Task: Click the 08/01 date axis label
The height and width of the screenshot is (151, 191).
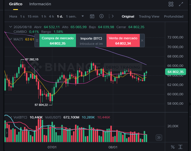Action: (x=113, y=147)
